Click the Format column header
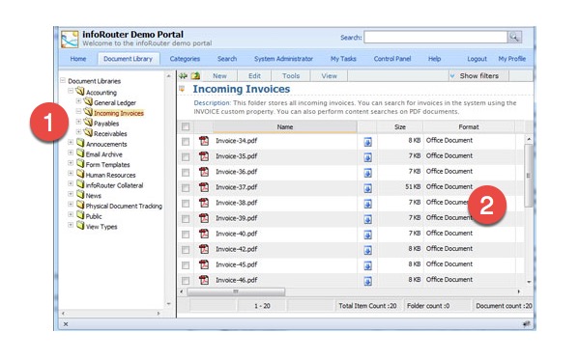 pyautogui.click(x=469, y=126)
